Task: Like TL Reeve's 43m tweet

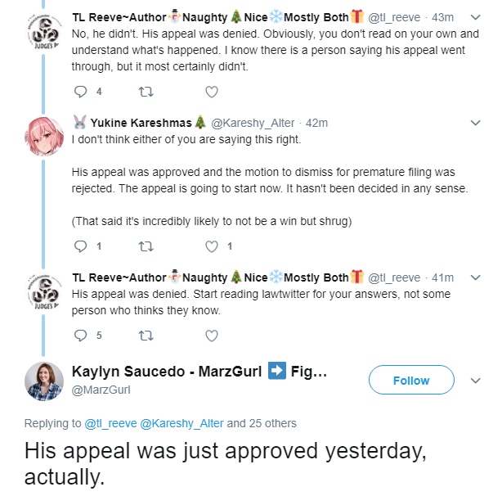Action: [212, 92]
